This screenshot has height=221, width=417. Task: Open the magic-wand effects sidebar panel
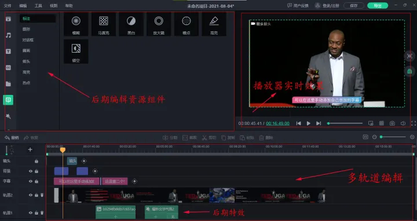click(x=9, y=116)
